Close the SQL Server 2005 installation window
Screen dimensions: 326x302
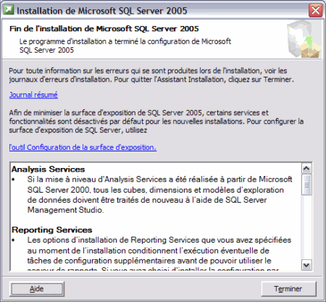click(x=316, y=10)
